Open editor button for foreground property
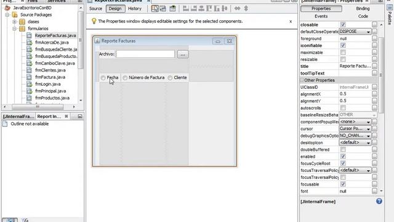The image size is (394, 222). [x=374, y=38]
